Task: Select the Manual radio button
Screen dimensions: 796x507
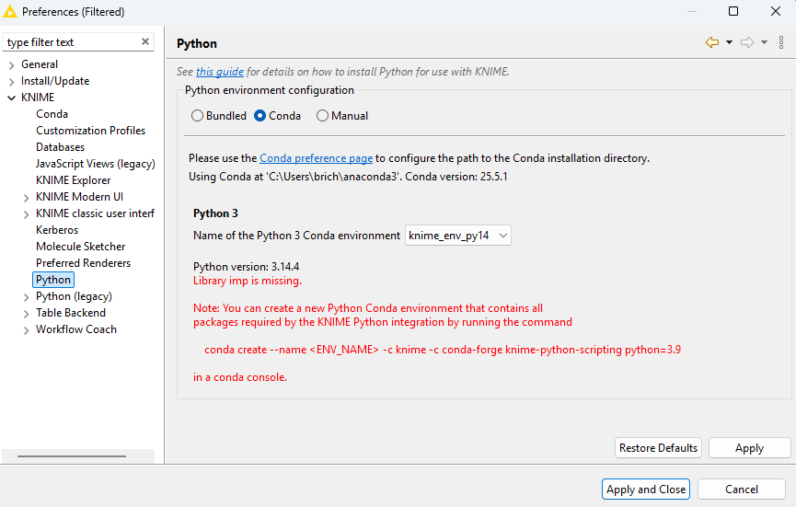Action: click(x=322, y=116)
